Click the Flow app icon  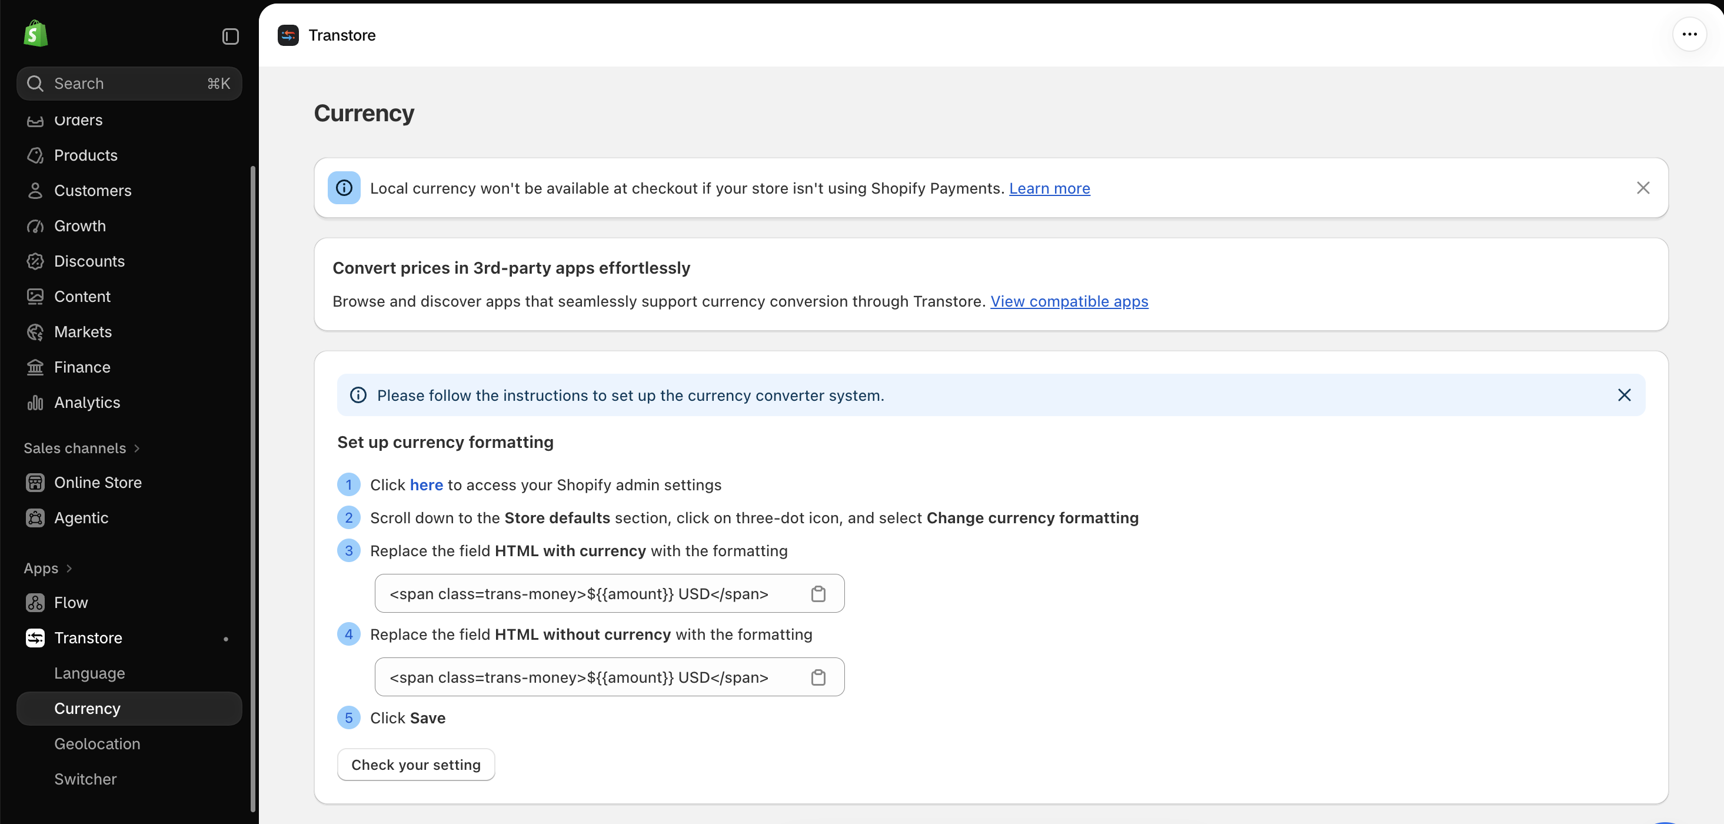(35, 603)
